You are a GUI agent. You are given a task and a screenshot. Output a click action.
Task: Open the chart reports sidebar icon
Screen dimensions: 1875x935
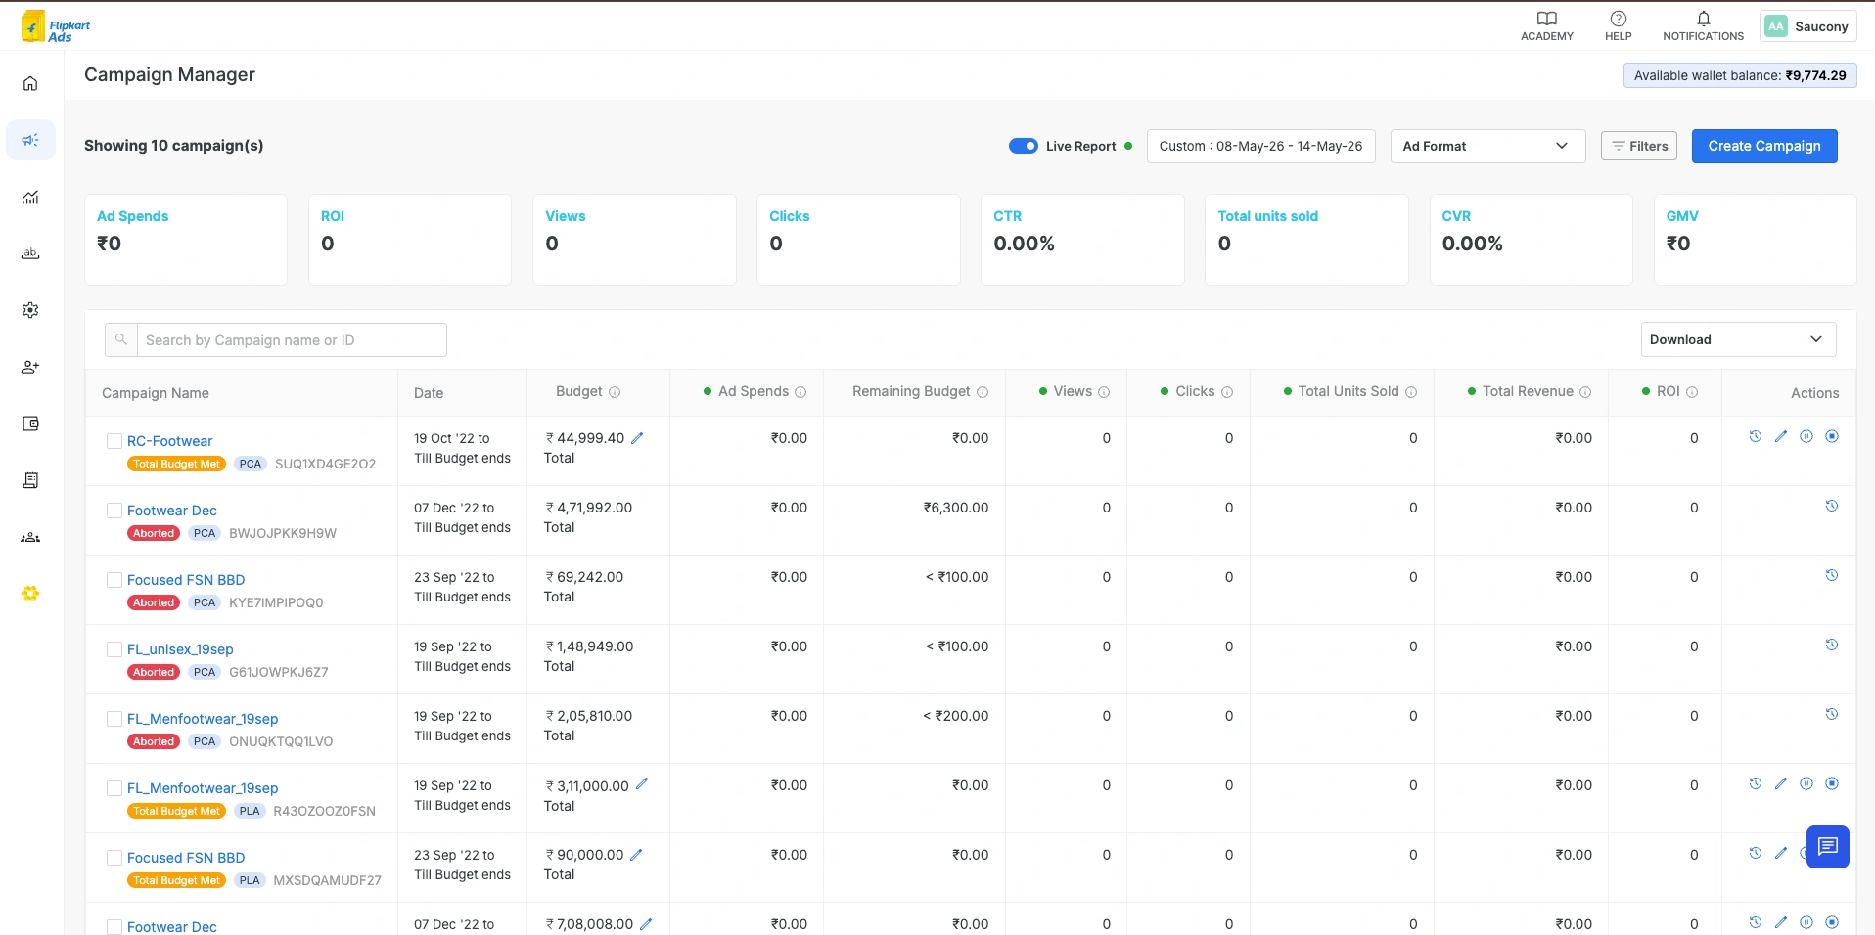pyautogui.click(x=30, y=197)
